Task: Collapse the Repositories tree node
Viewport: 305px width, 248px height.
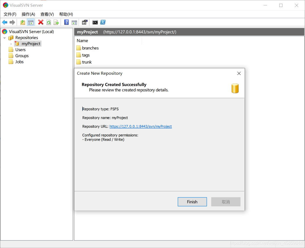Action: (x=5, y=38)
